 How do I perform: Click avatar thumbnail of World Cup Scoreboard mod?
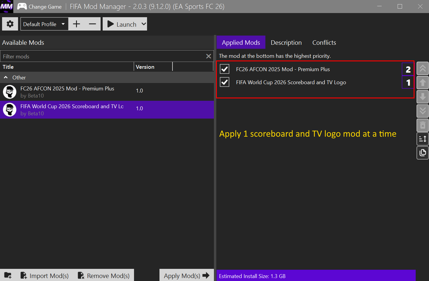point(9,110)
